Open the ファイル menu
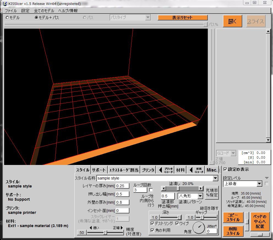Screen dimensions: 273x240 click(11, 11)
